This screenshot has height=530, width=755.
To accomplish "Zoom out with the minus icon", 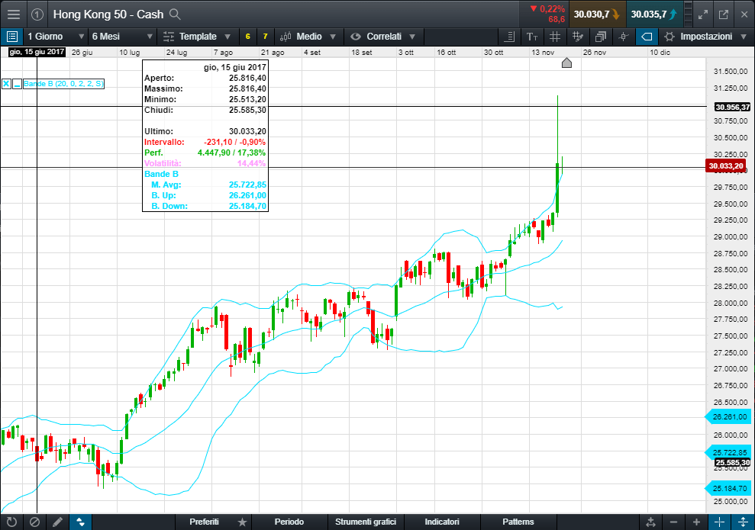I will pos(674,522).
